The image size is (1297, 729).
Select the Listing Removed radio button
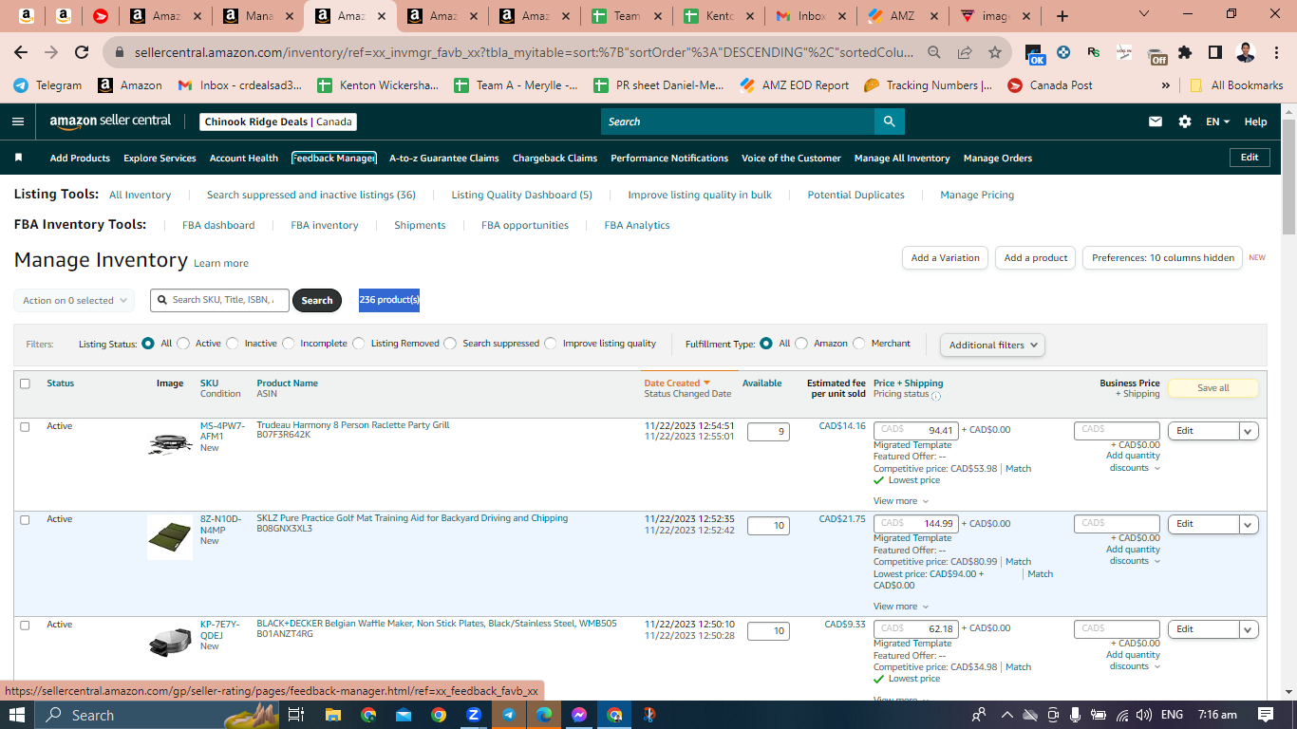(x=359, y=344)
